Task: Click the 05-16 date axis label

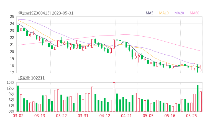Action: [x=170, y=116]
